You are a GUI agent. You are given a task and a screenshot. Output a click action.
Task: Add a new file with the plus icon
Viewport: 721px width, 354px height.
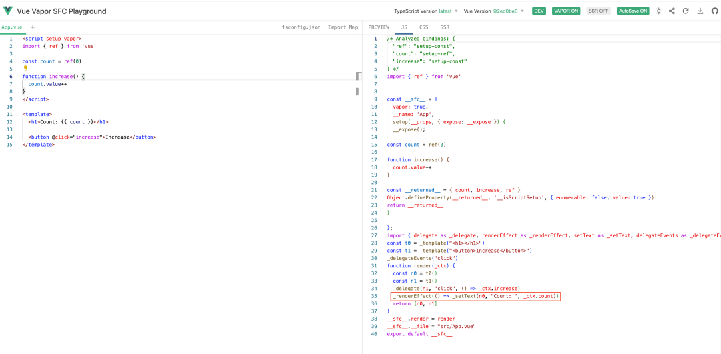tap(33, 27)
